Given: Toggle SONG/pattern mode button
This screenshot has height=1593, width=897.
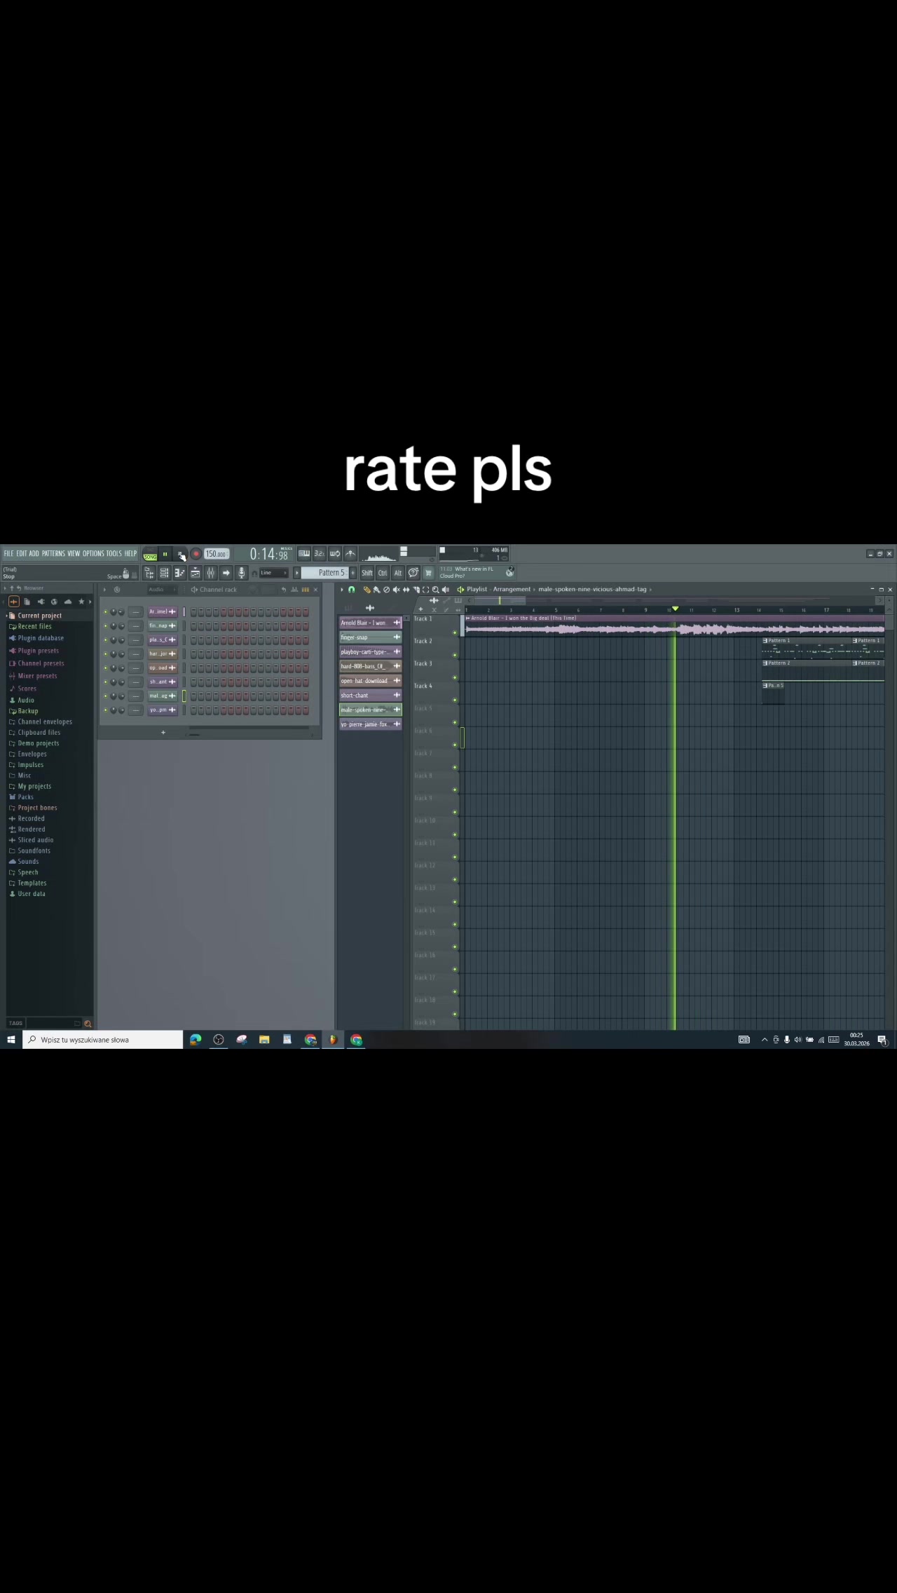Looking at the screenshot, I should 150,555.
